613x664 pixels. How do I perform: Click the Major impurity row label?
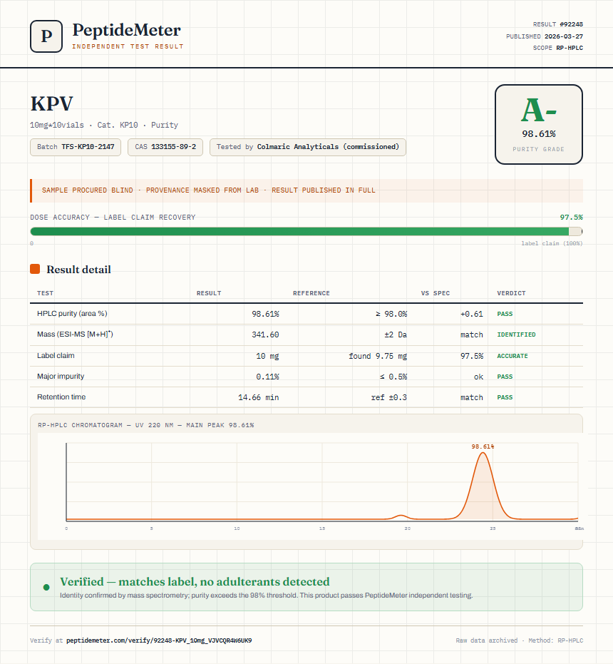(61, 376)
